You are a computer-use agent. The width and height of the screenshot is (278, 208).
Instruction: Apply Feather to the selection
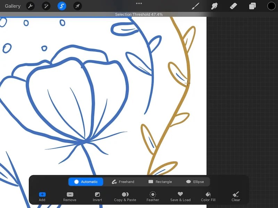[153, 197]
